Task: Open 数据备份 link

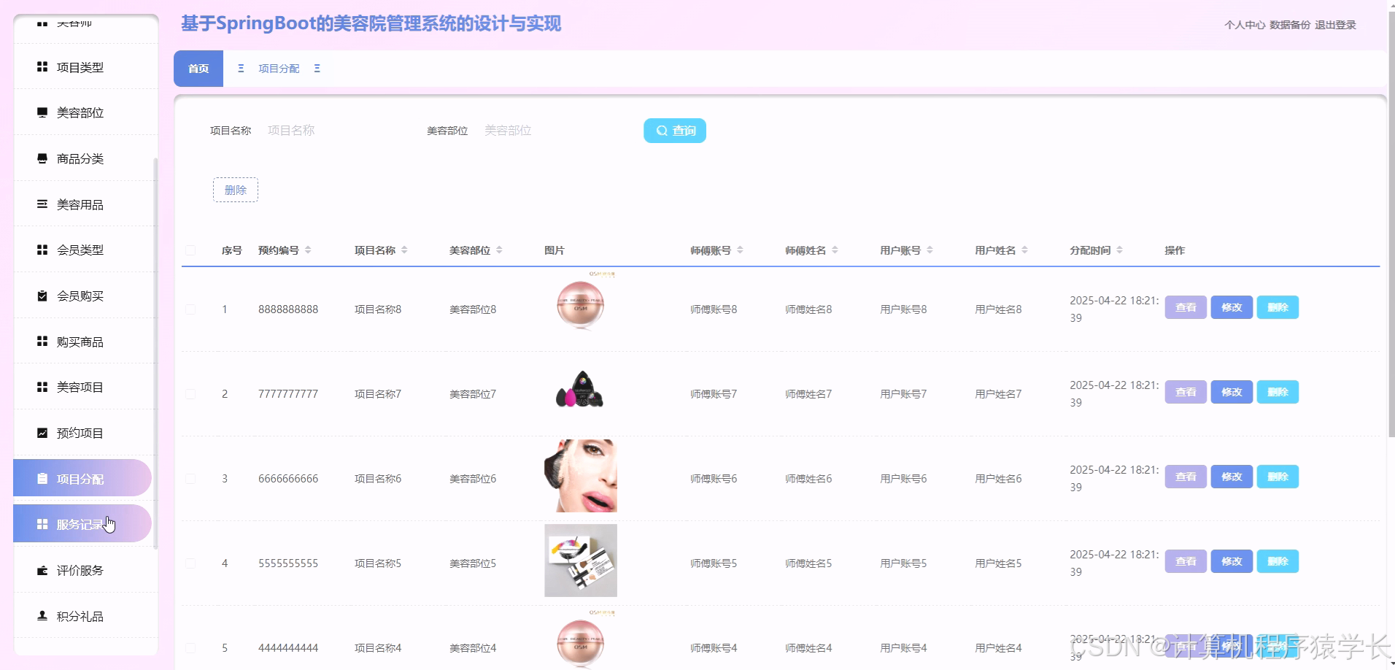Action: [x=1290, y=25]
